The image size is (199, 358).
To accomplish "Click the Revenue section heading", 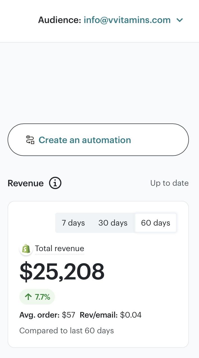I will (x=26, y=183).
